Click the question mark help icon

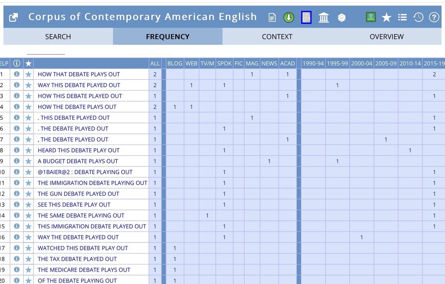[434, 17]
